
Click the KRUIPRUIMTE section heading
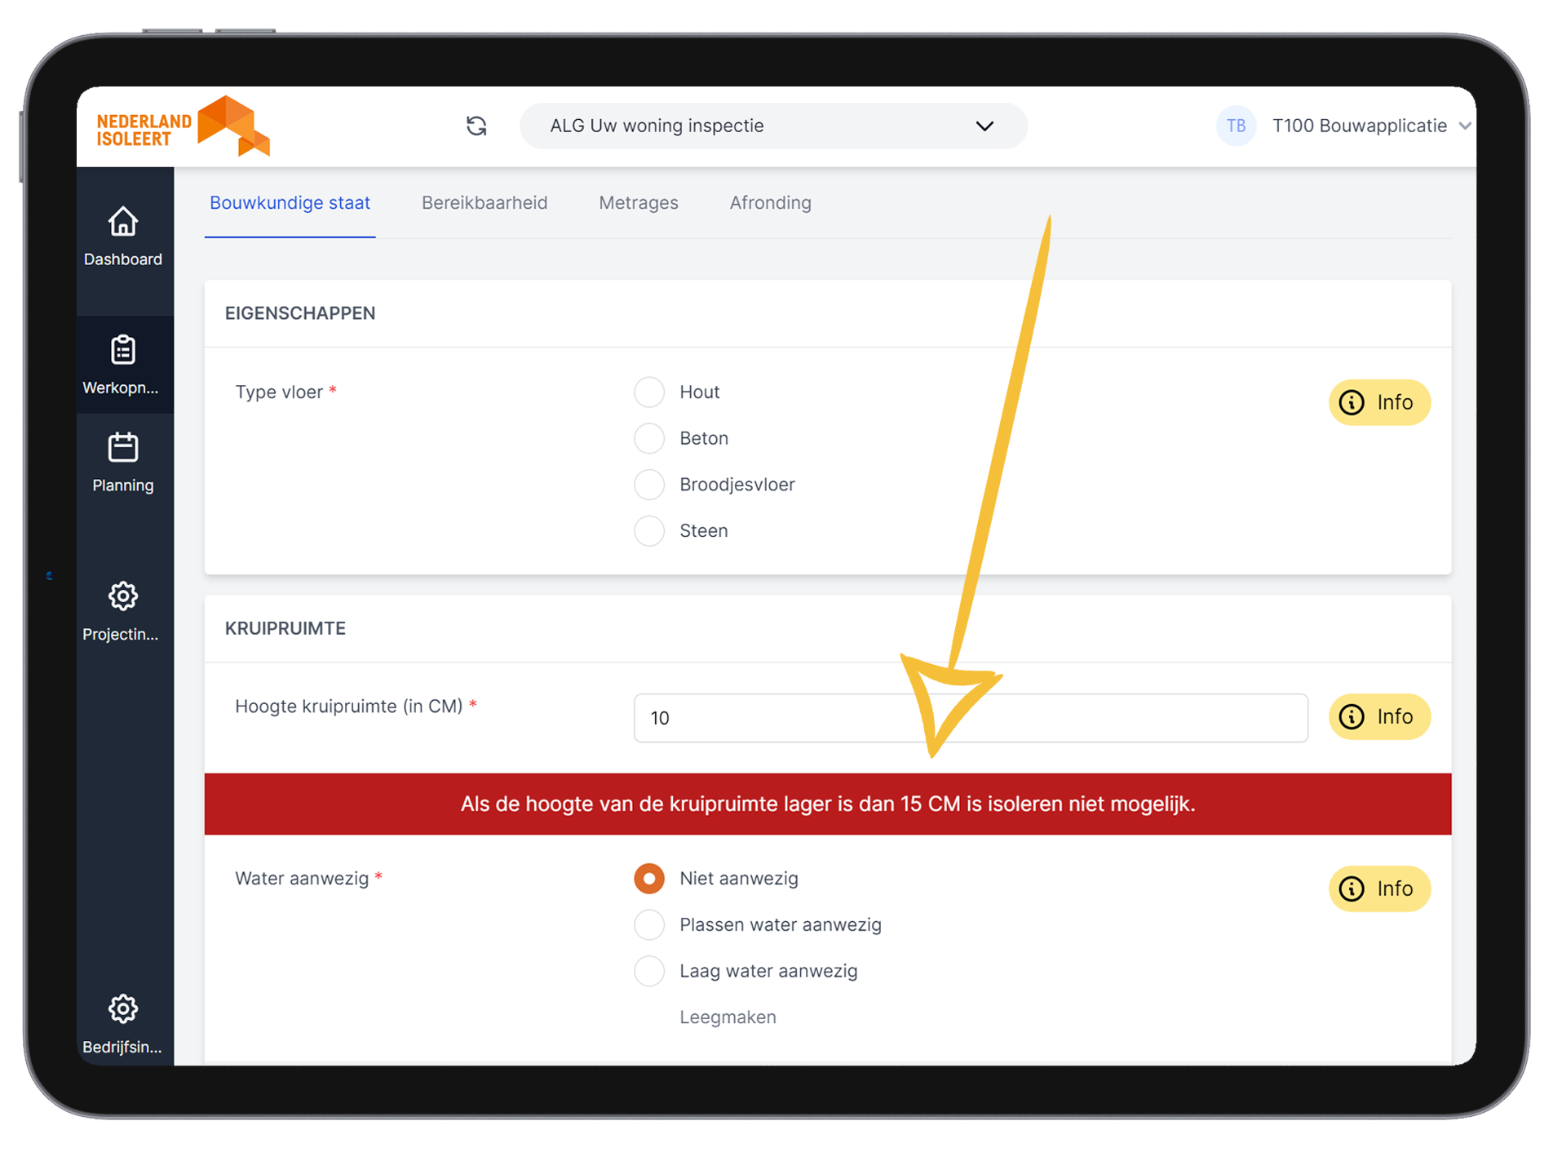(x=285, y=628)
